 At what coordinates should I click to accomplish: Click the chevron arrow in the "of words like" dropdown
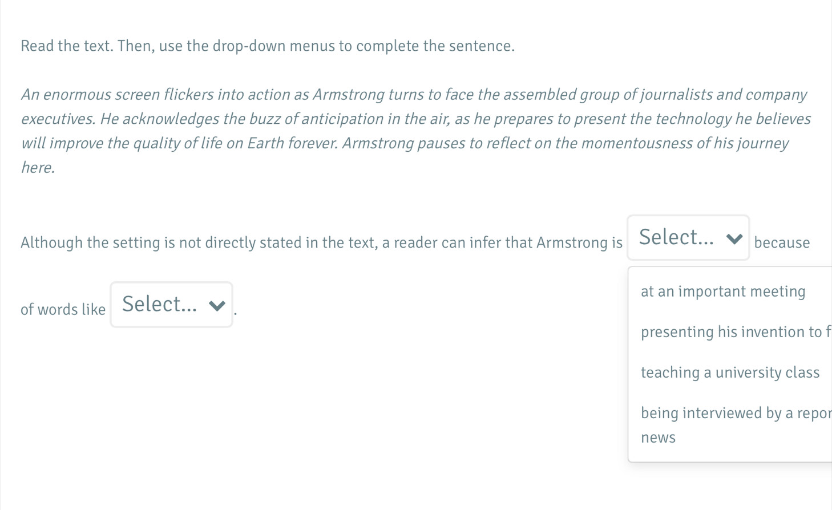[217, 306]
